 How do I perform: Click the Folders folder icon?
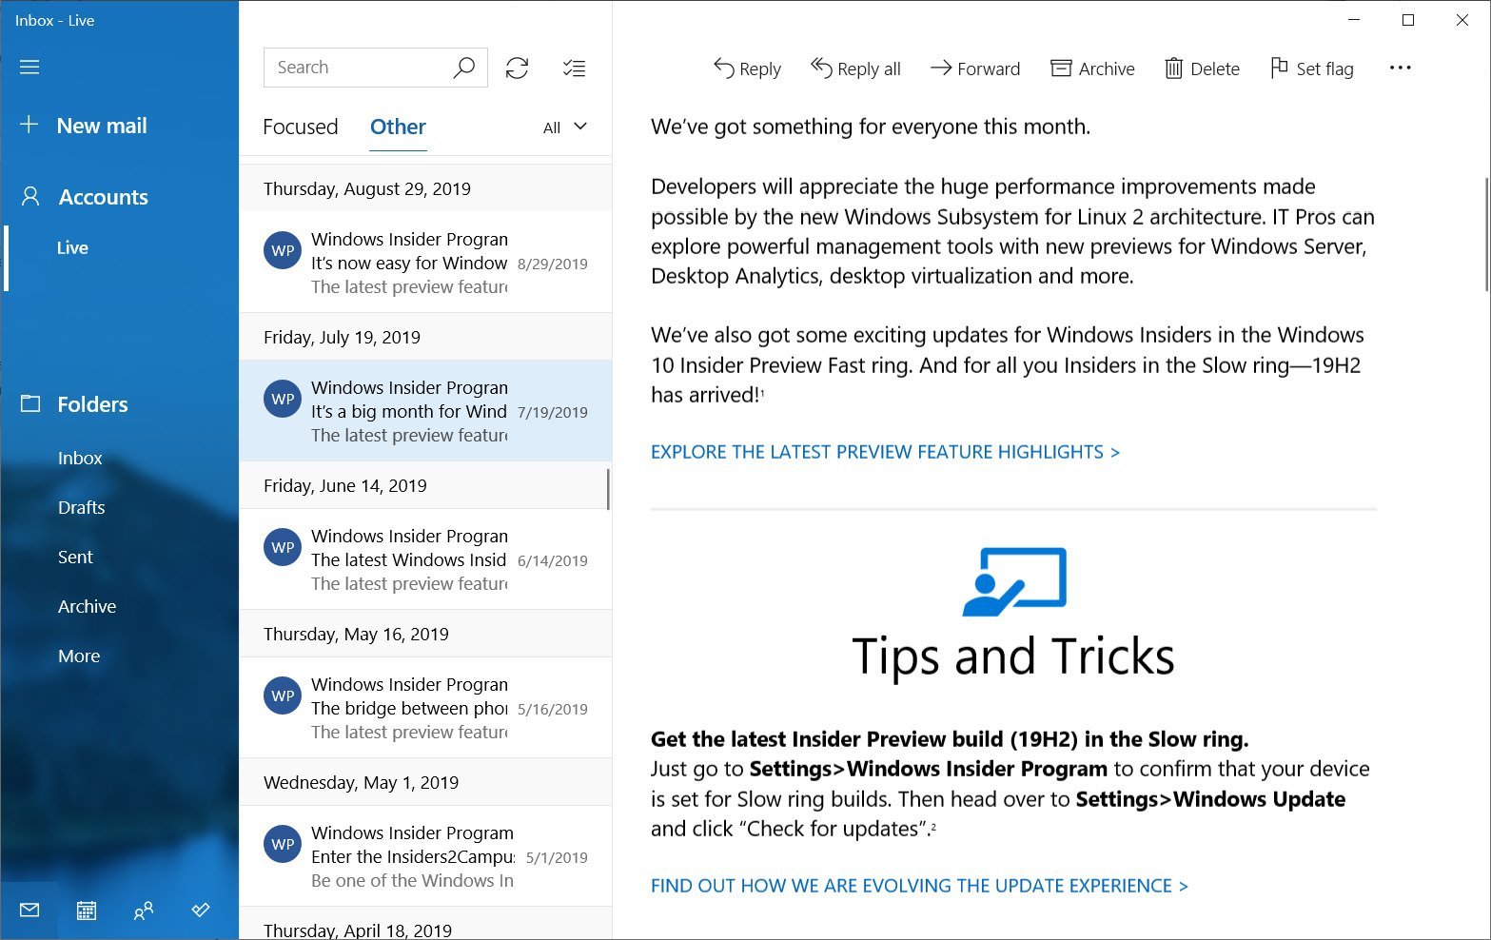click(30, 403)
